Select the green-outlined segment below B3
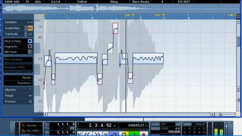The image size is (242, 136). pyautogui.click(x=110, y=49)
